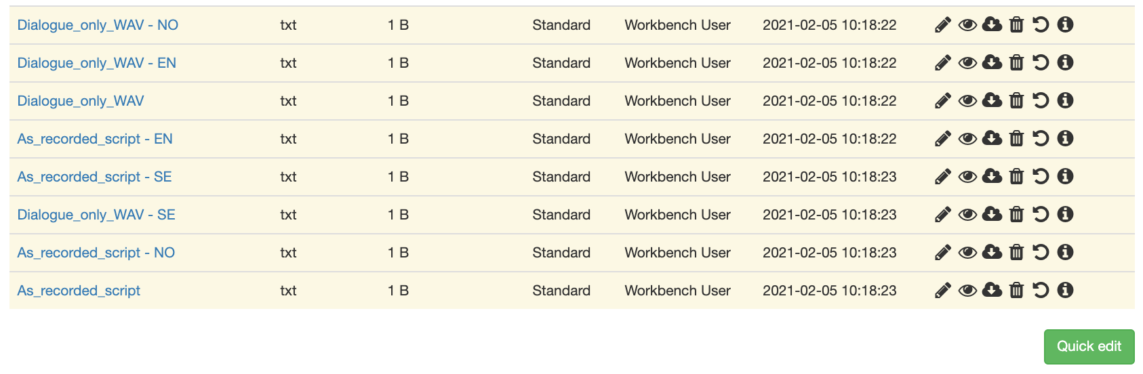This screenshot has width=1143, height=374.
Task: Delete Dialogue_only_WAV - NO via trash icon
Action: 1016,24
